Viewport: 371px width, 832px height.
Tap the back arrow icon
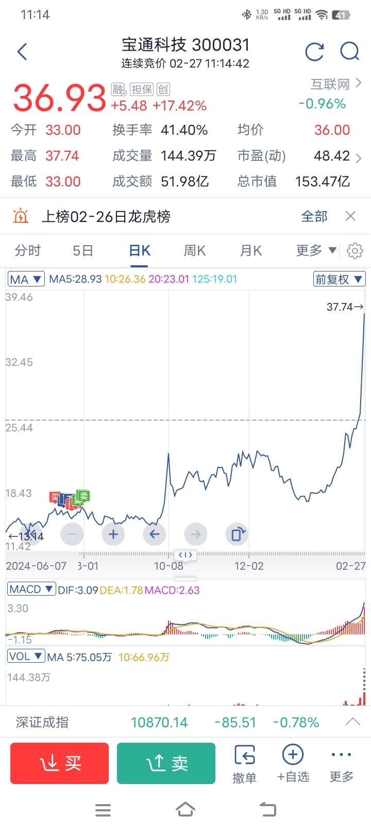[x=22, y=52]
